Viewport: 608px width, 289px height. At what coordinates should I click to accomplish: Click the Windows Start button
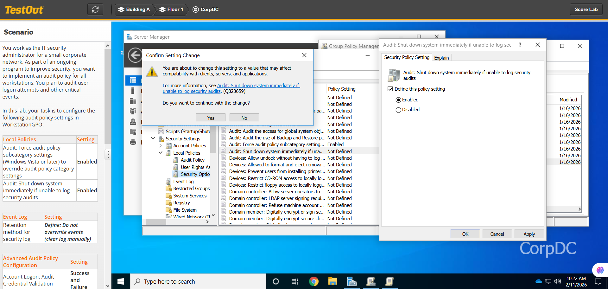pos(121,281)
